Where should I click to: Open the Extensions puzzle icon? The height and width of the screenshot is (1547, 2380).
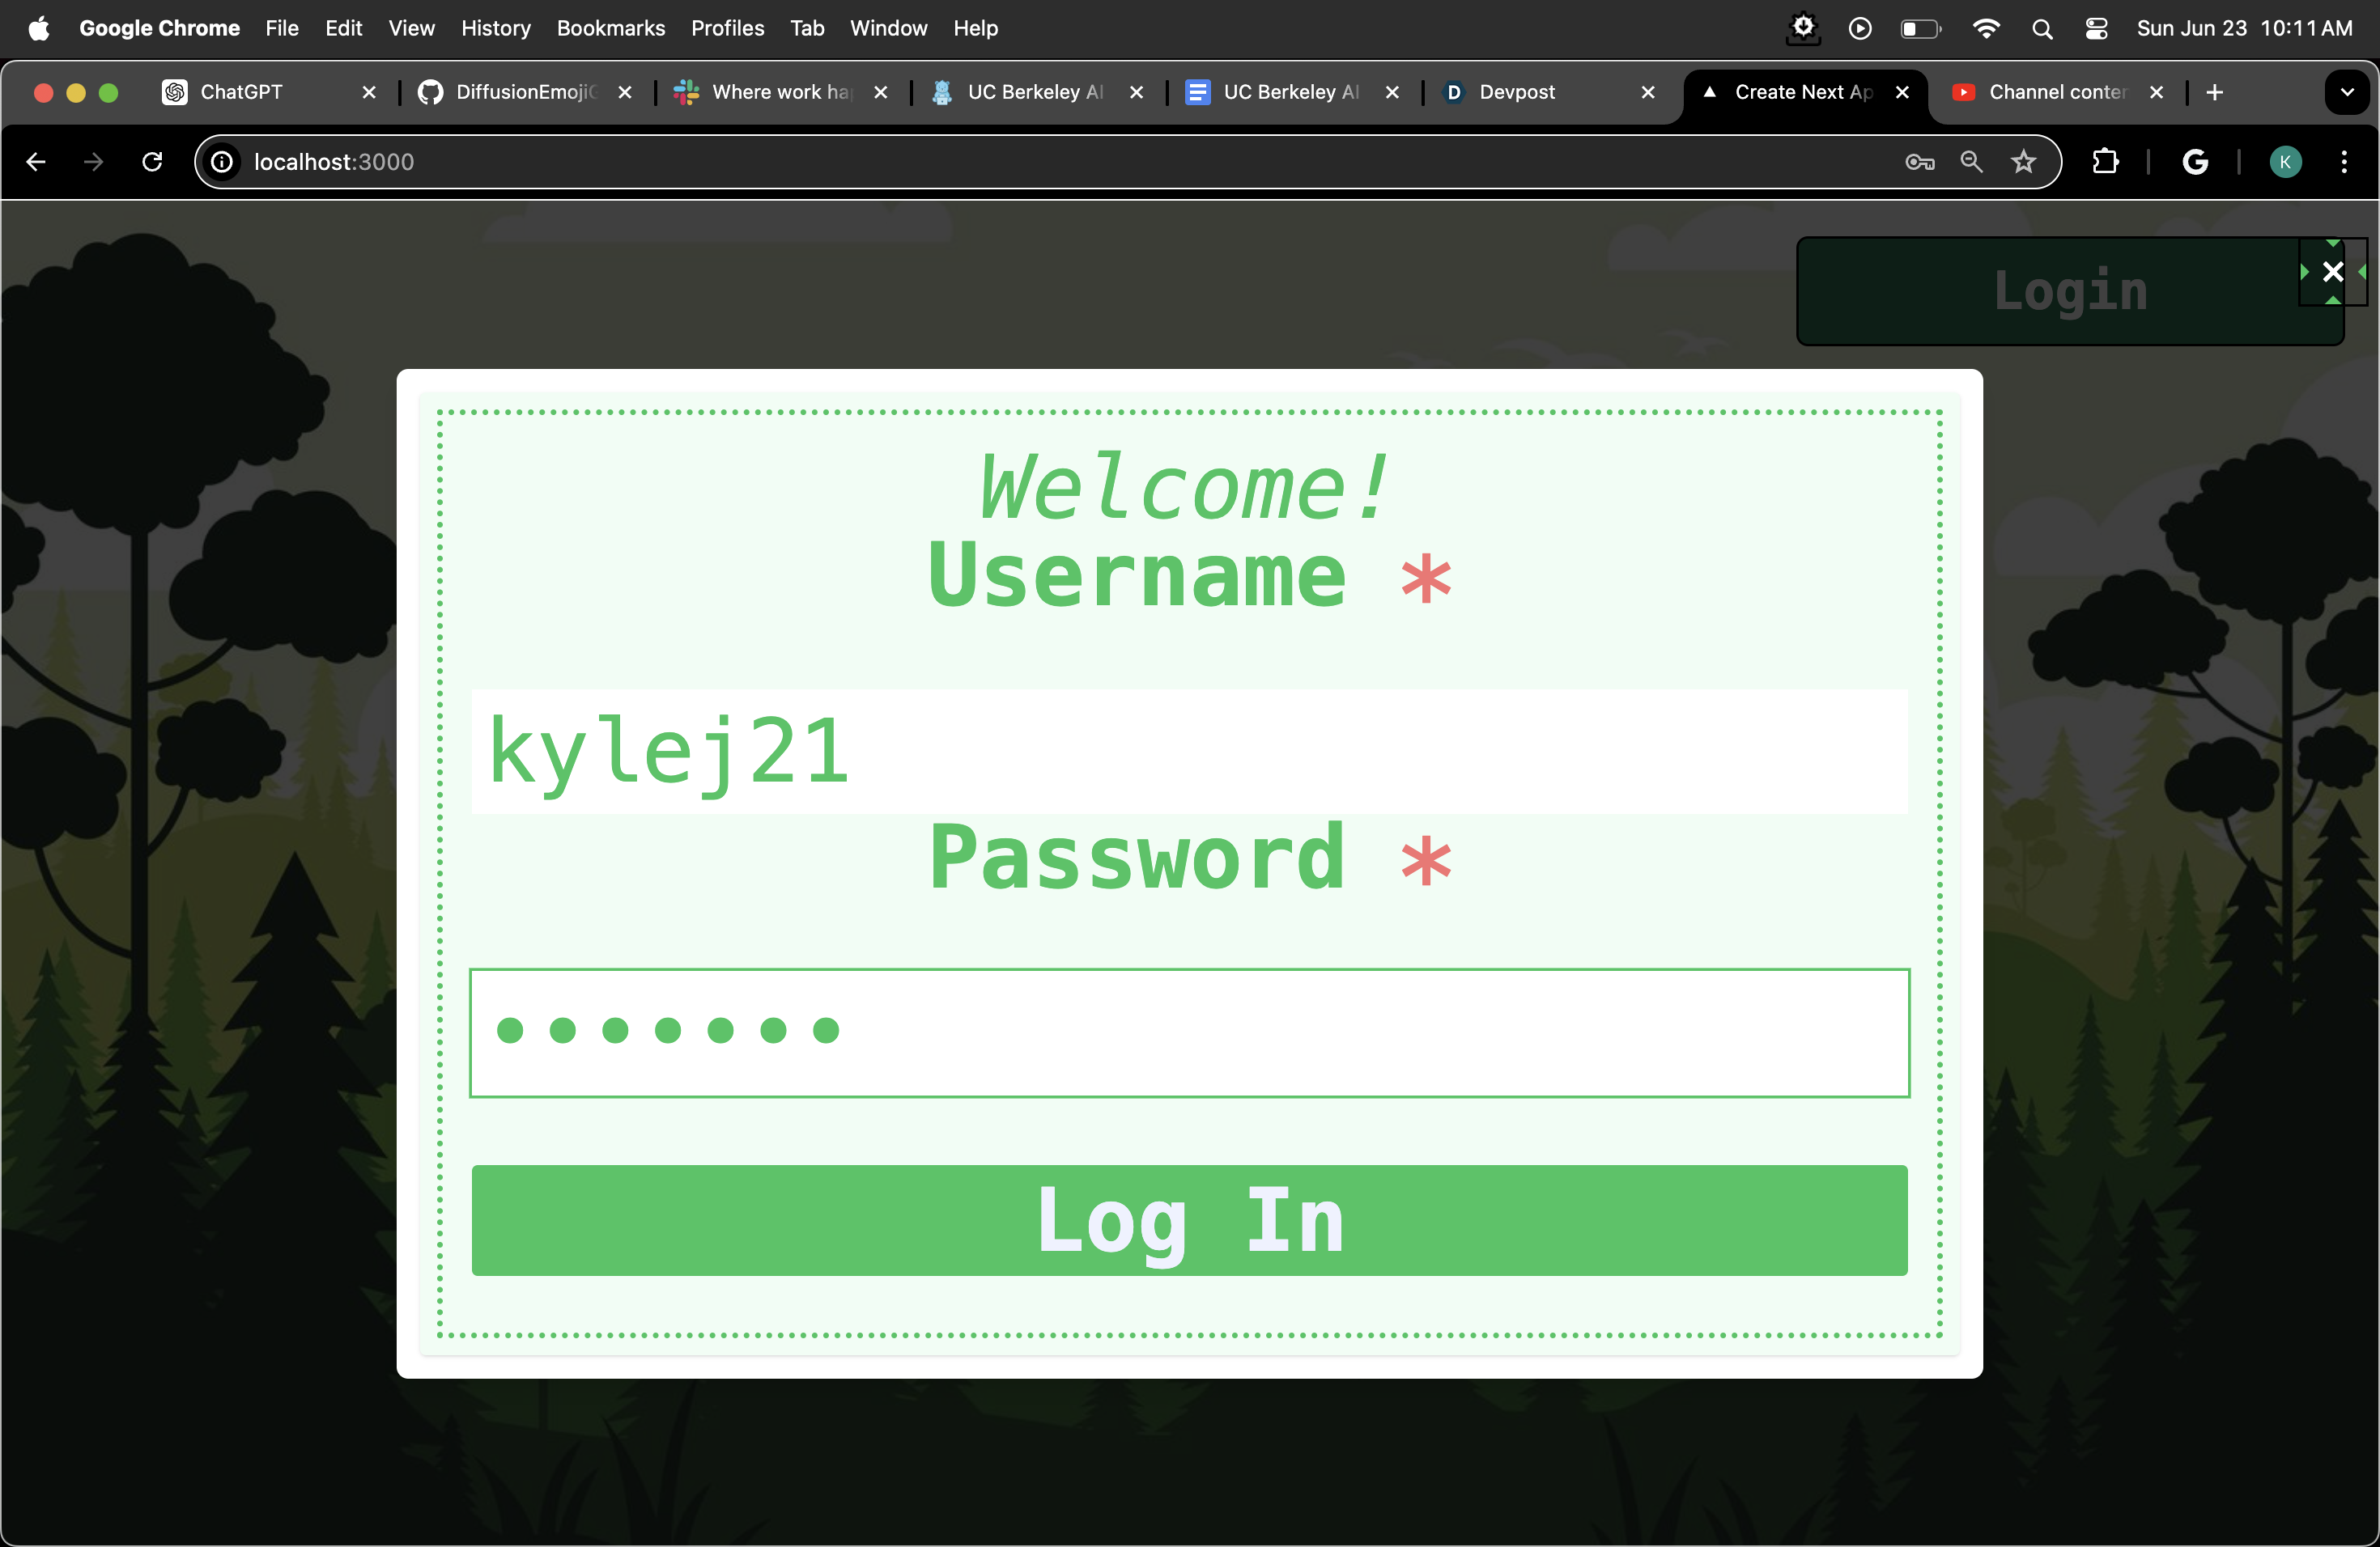click(2105, 162)
